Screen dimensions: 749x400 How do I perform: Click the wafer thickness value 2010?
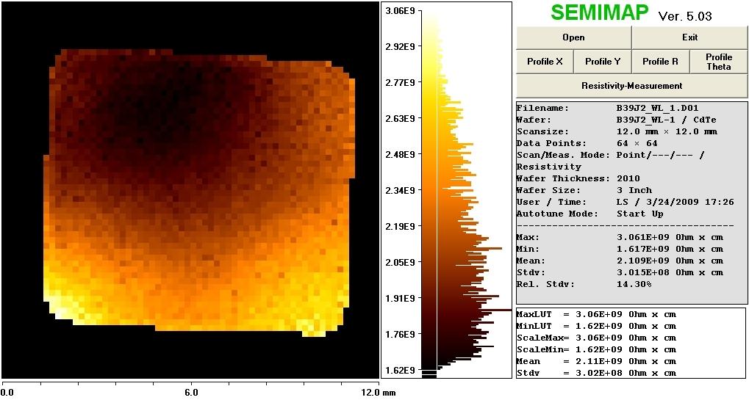[628, 178]
